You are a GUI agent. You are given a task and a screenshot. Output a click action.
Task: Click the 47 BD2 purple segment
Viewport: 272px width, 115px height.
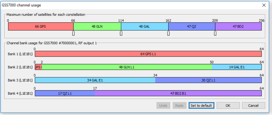tap(238, 27)
